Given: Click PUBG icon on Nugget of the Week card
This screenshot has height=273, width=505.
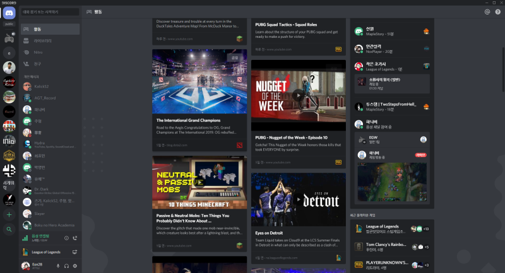Looking at the screenshot, I should pyautogui.click(x=338, y=163).
